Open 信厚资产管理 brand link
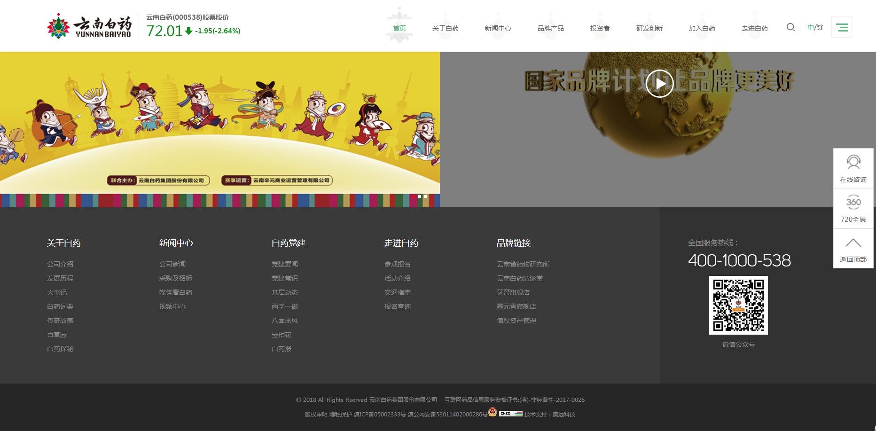This screenshot has height=431, width=876. pos(516,321)
